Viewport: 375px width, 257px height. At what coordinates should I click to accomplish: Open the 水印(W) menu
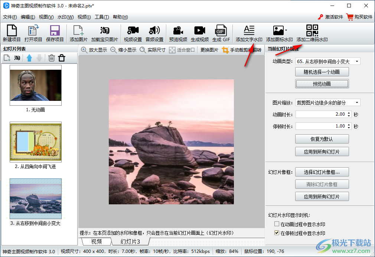tap(65, 17)
